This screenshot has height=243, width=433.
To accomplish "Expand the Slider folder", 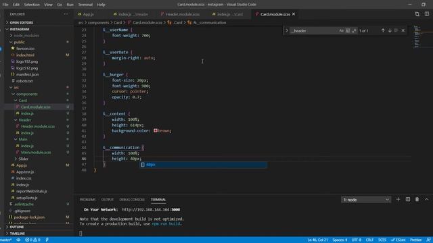I will click(x=23, y=159).
